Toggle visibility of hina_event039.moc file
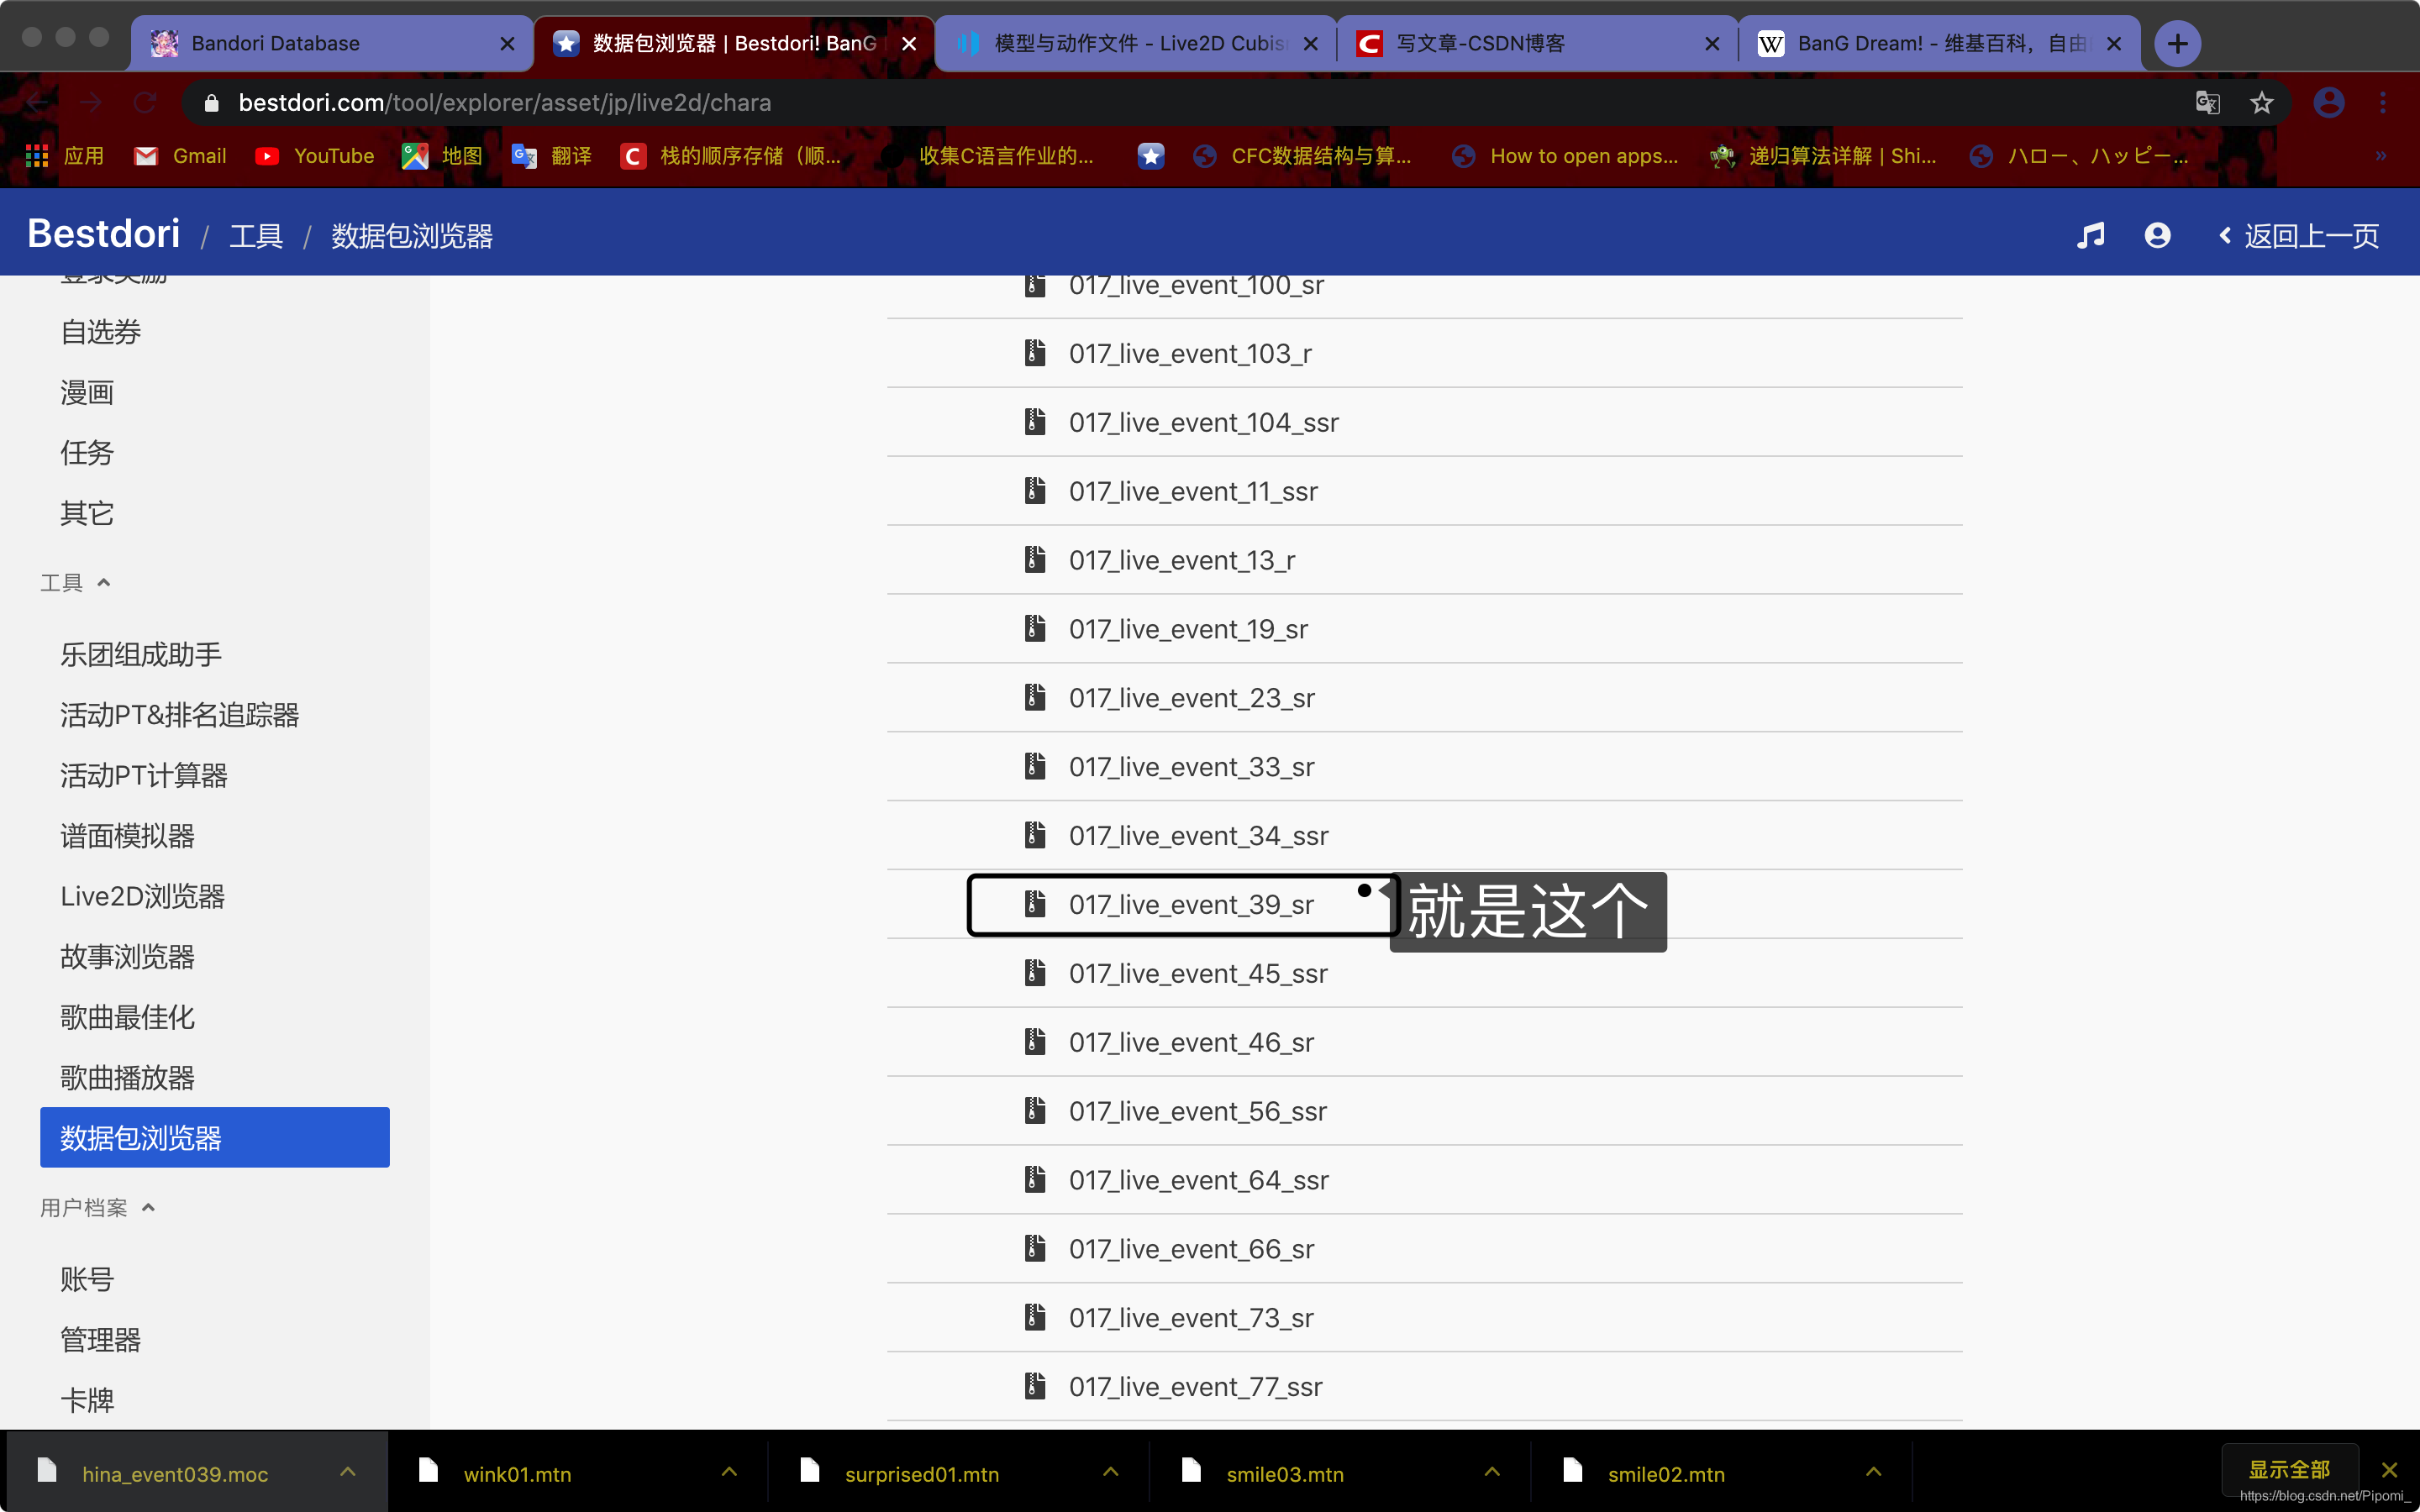 pos(347,1473)
